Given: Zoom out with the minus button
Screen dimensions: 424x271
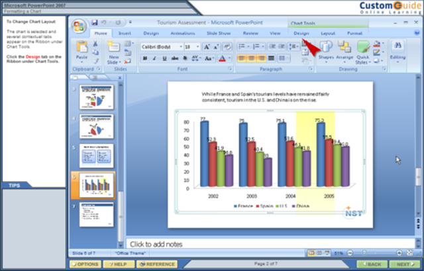Looking at the screenshot, I should click(x=350, y=253).
